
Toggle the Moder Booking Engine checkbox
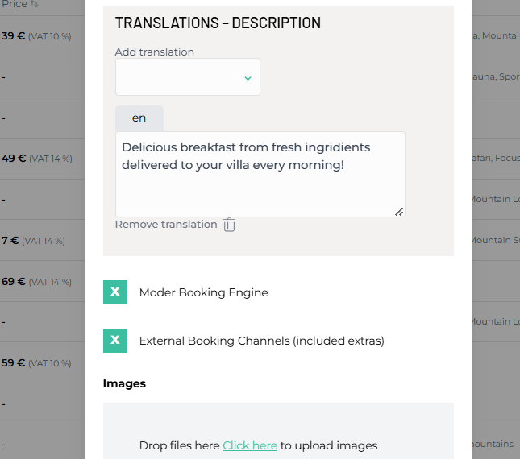coord(115,292)
